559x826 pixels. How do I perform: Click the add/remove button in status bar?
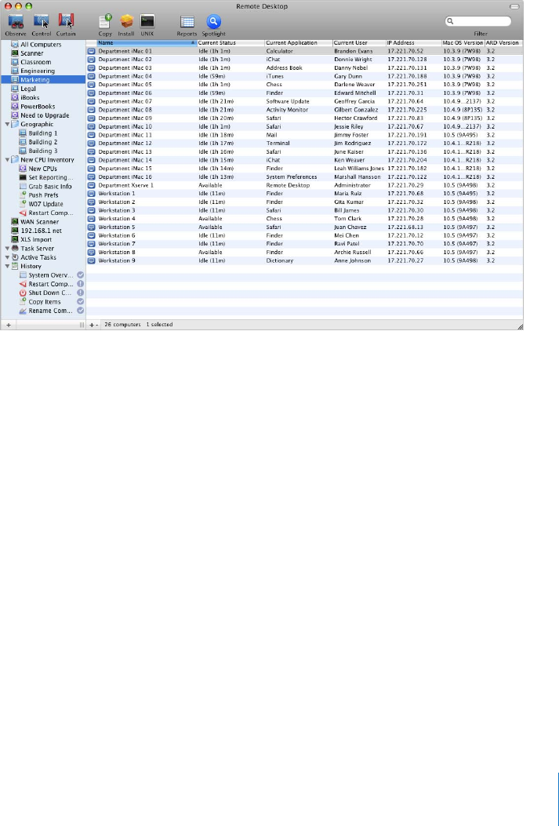[93, 325]
